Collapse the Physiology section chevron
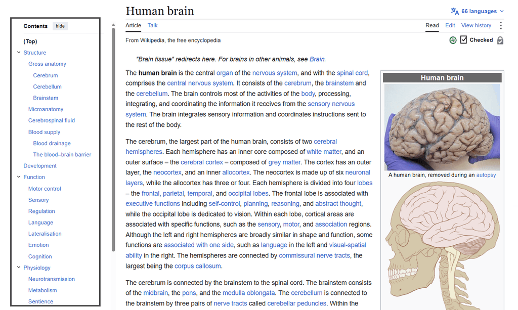The width and height of the screenshot is (518, 310). coord(19,267)
